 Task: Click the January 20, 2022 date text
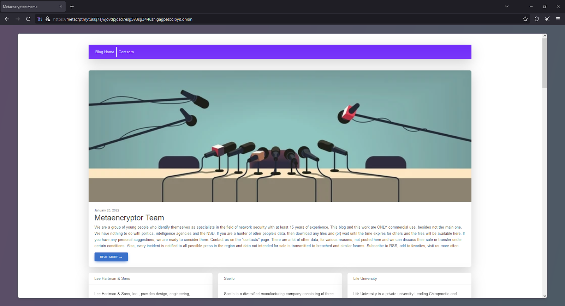tap(107, 210)
